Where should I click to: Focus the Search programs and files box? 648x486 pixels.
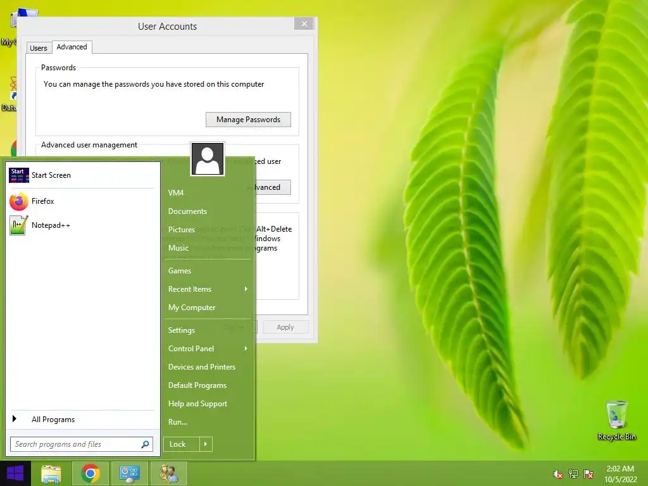pos(82,444)
